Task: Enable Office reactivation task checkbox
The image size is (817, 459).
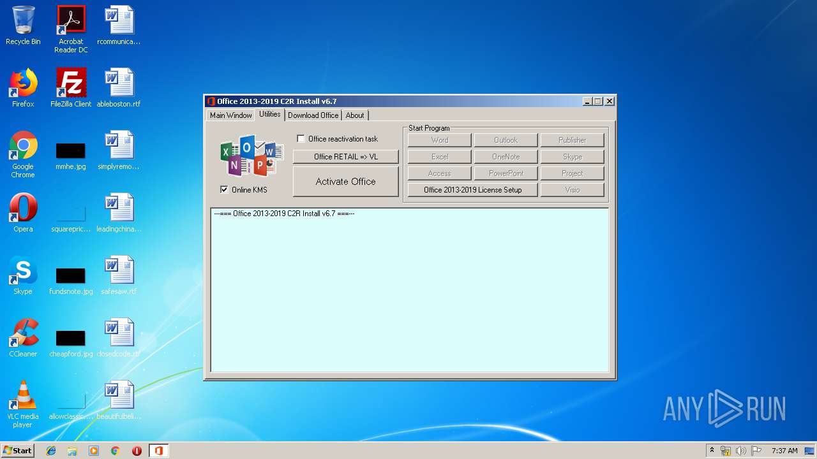Action: tap(301, 139)
